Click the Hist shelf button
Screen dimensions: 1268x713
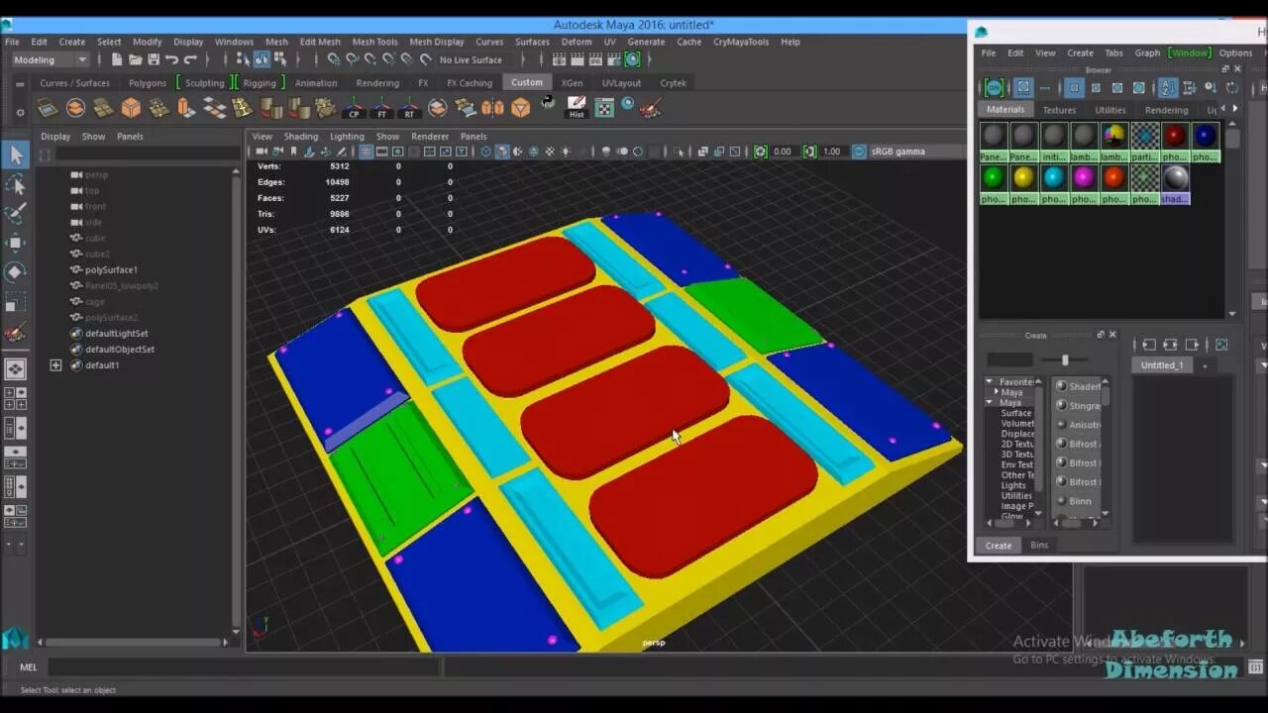577,108
